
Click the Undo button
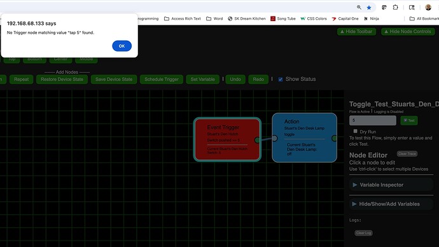pyautogui.click(x=235, y=79)
